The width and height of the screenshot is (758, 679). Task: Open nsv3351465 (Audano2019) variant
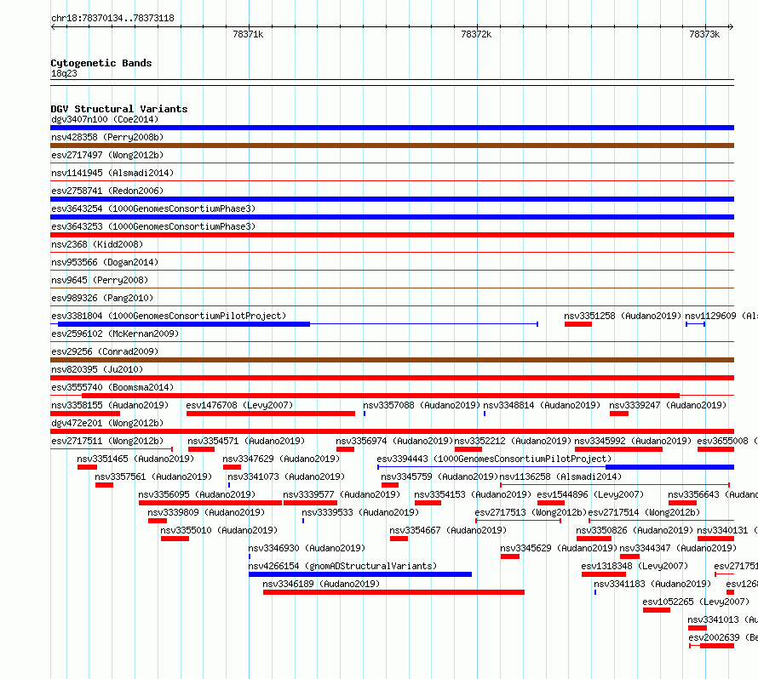(x=135, y=459)
